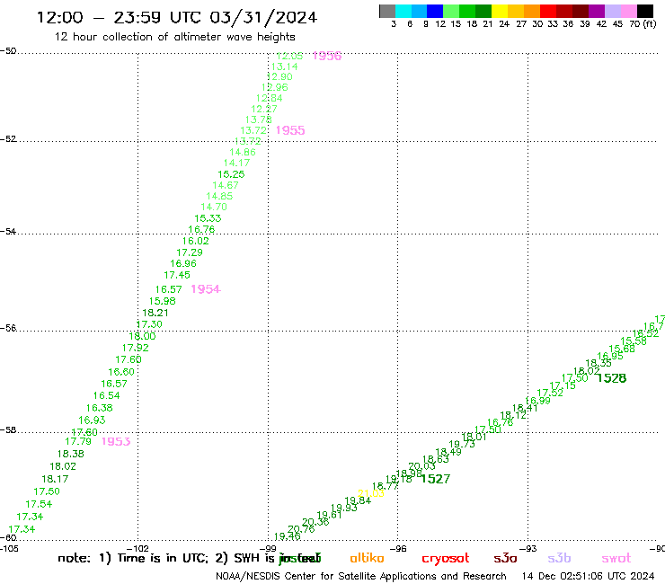Select the pink swatch in the color scale
Viewport: 665px width, 584px height.
click(x=628, y=11)
